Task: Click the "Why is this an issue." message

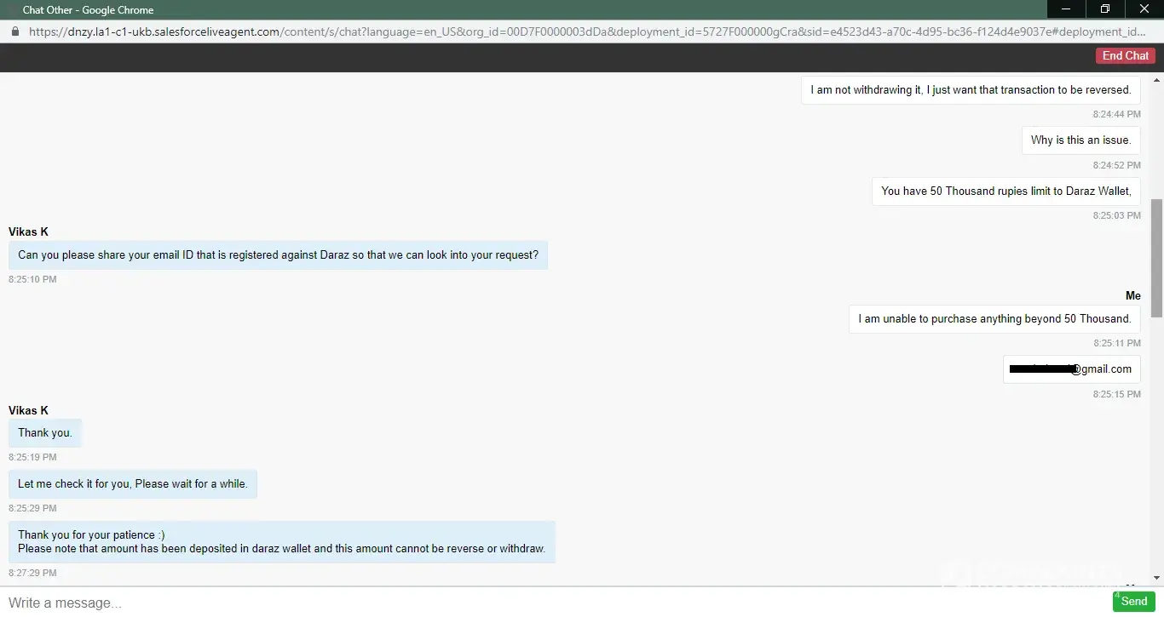Action: [1080, 140]
